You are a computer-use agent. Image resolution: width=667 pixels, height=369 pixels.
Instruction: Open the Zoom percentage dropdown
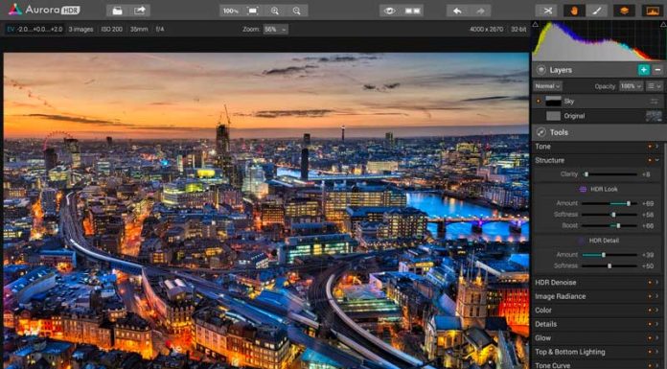click(x=275, y=30)
